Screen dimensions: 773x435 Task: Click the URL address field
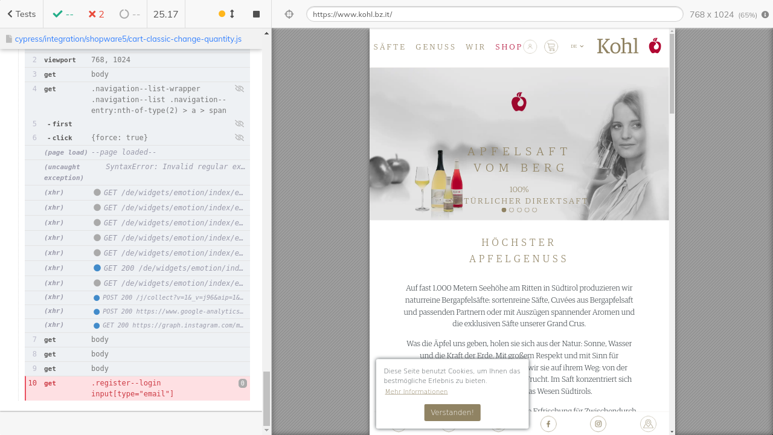click(x=494, y=14)
